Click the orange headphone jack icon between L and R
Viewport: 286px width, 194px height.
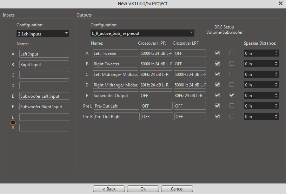coord(13,122)
